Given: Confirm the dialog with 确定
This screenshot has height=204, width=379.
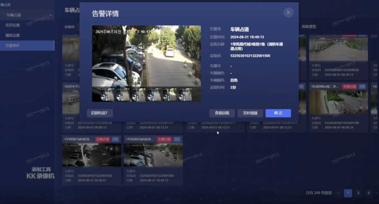Looking at the screenshot, I should tap(278, 113).
